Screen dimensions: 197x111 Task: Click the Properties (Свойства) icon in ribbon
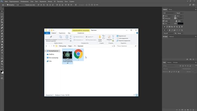tap(109, 37)
